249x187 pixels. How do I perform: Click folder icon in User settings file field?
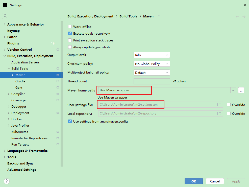click(x=219, y=105)
